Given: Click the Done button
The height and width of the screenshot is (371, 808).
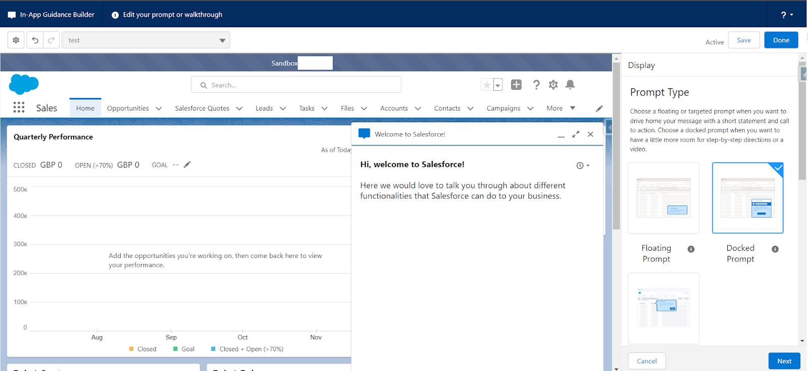Looking at the screenshot, I should click(x=781, y=40).
